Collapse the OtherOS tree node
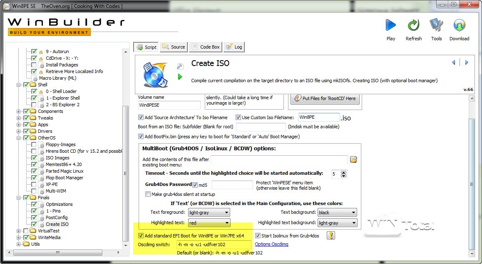The width and height of the screenshot is (482, 264). point(19,138)
